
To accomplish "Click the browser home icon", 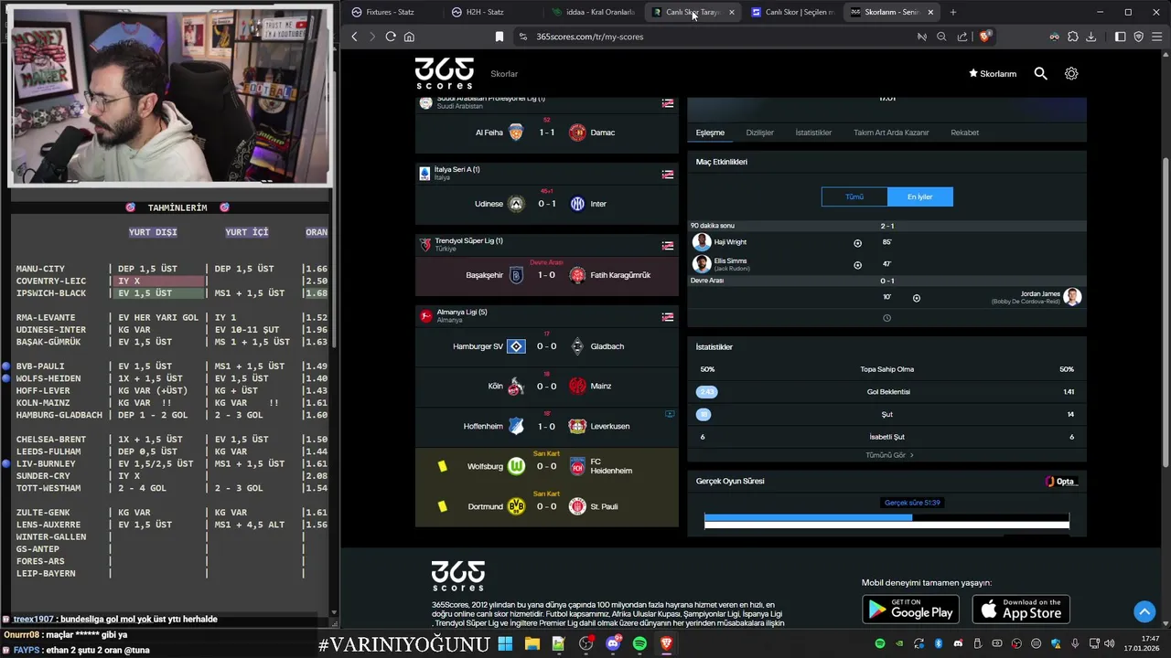I will click(x=409, y=37).
